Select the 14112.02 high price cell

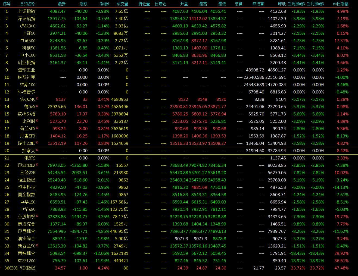tap(198, 19)
